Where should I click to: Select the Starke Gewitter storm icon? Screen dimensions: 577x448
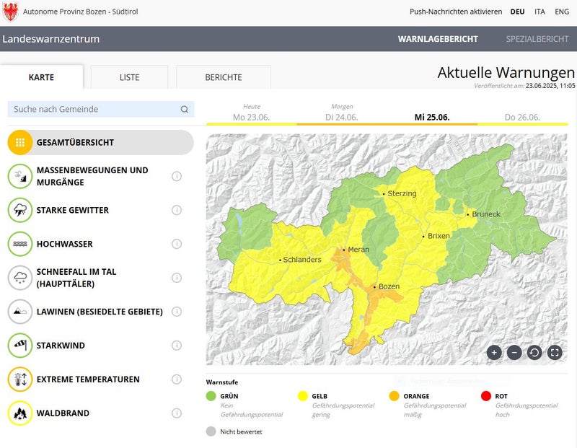pos(20,211)
